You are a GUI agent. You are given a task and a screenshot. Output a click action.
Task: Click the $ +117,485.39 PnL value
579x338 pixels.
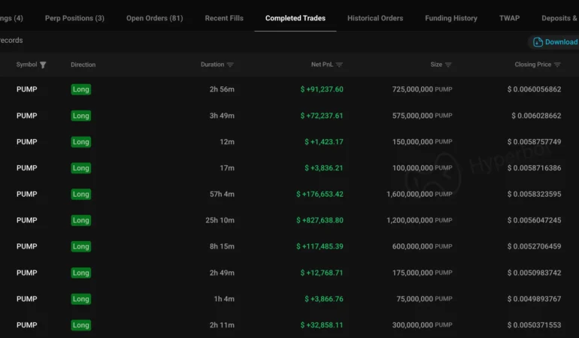pyautogui.click(x=320, y=246)
